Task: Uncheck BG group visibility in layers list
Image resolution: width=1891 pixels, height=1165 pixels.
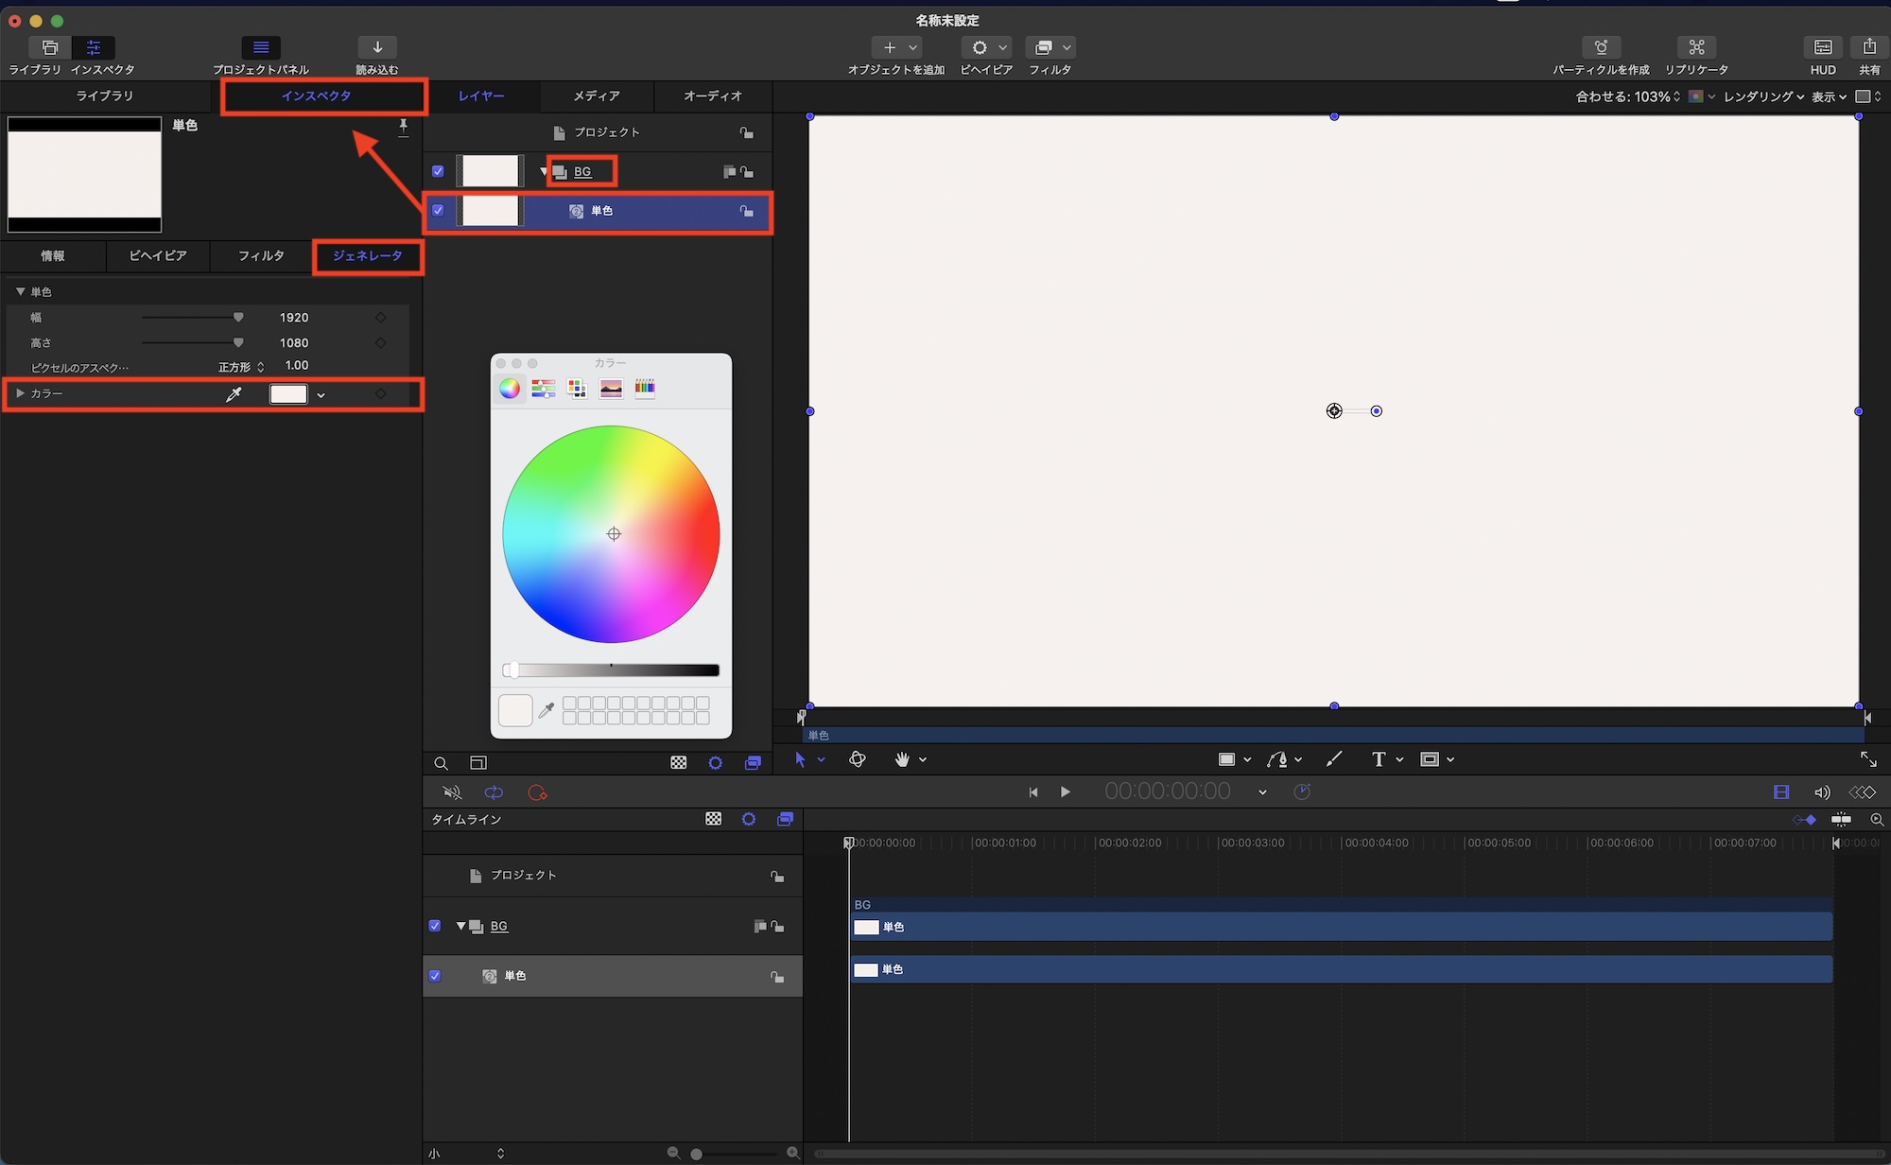Action: point(438,171)
